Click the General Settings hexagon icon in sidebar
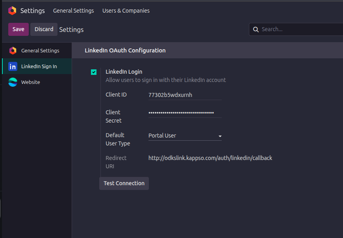This screenshot has height=238, width=343. coord(13,50)
